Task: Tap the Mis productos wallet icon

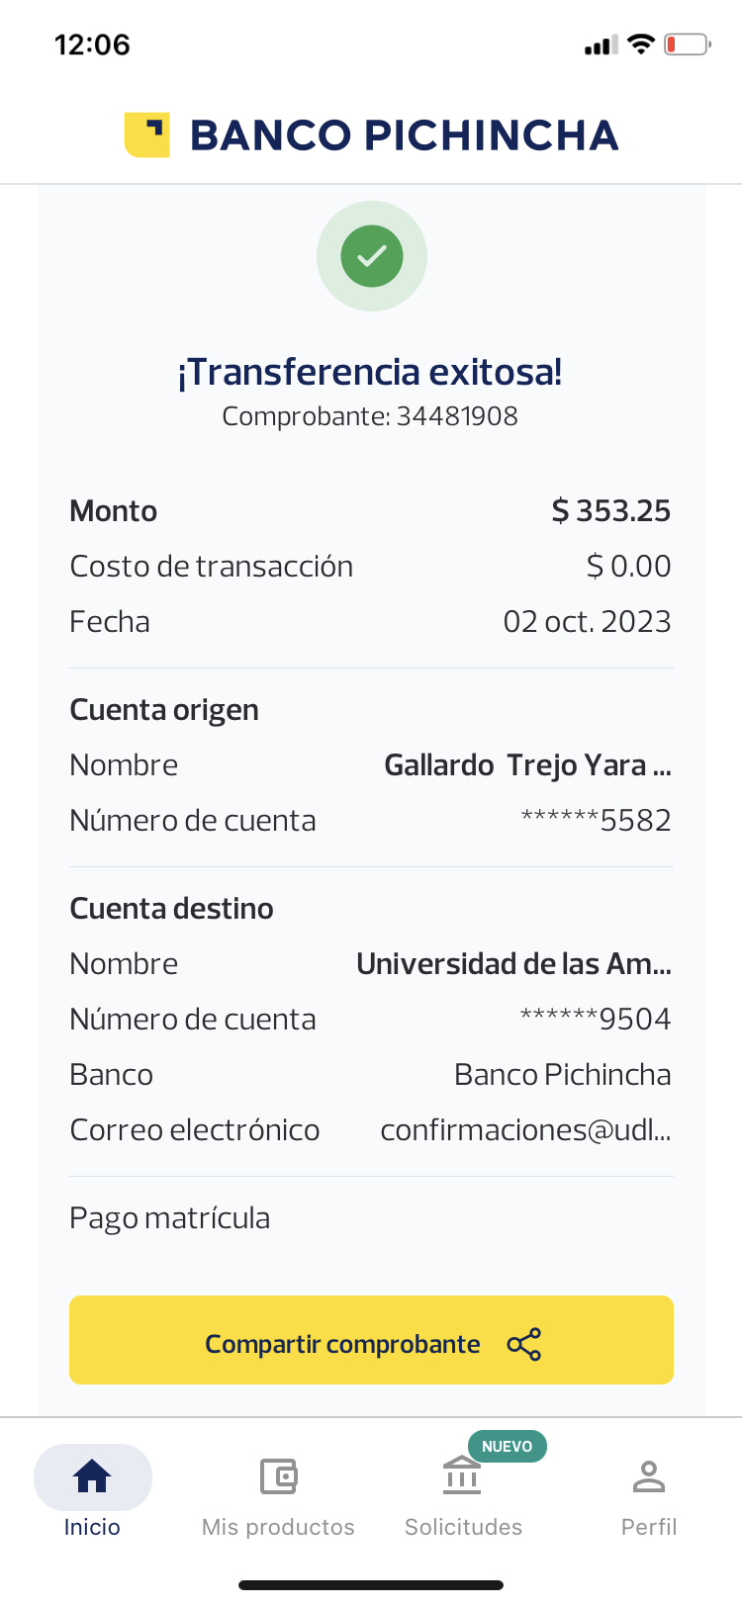Action: [x=278, y=1476]
